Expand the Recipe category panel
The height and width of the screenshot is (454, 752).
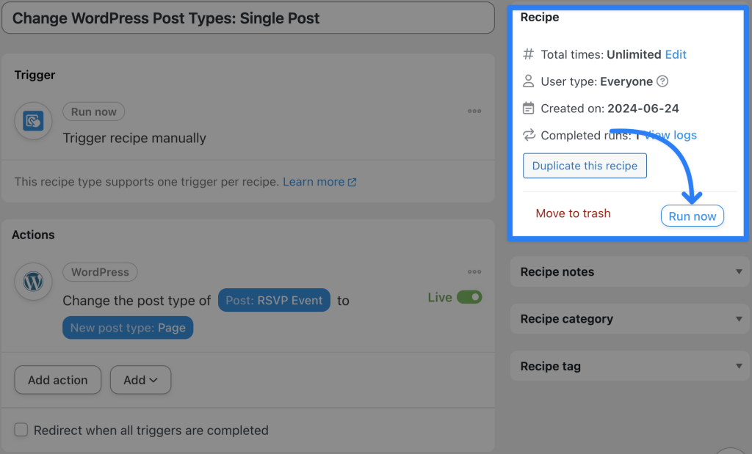[739, 319]
